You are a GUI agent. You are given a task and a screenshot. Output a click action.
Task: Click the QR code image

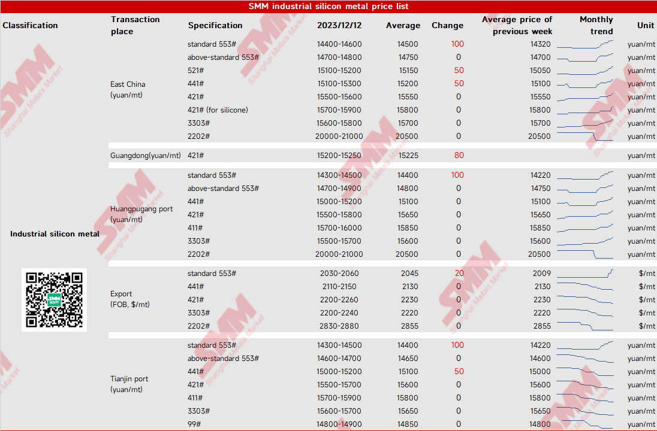(54, 300)
